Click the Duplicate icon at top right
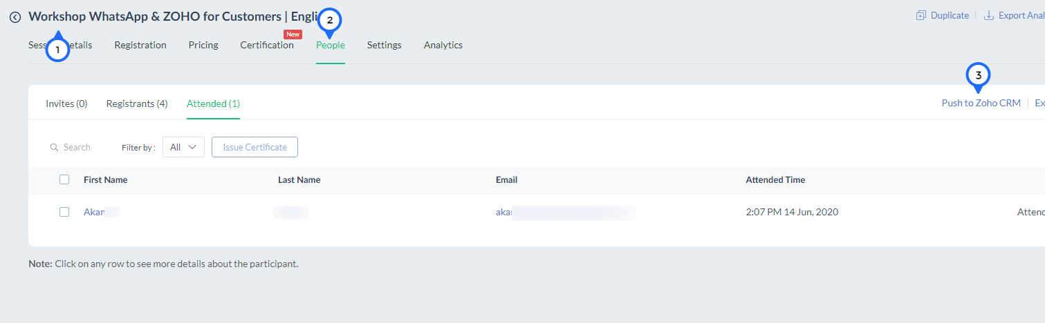 pyautogui.click(x=921, y=15)
